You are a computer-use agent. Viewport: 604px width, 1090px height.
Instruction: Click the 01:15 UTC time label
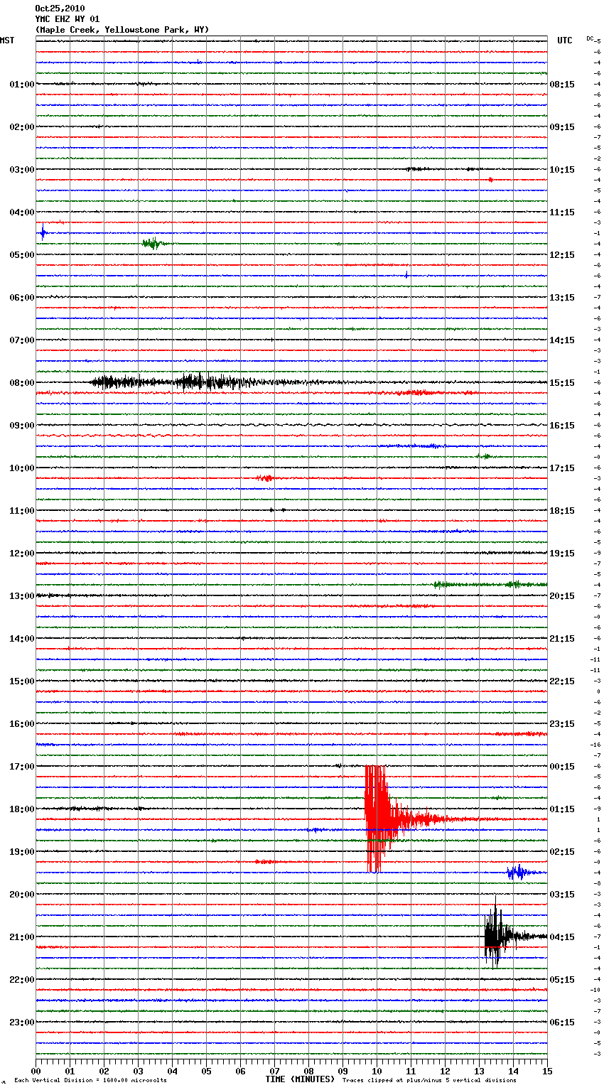click(562, 809)
